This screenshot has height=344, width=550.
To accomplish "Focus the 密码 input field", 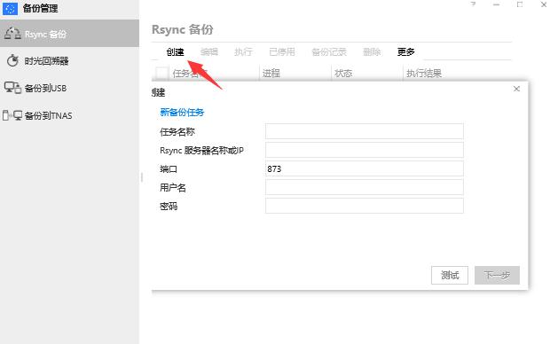I will [x=364, y=206].
